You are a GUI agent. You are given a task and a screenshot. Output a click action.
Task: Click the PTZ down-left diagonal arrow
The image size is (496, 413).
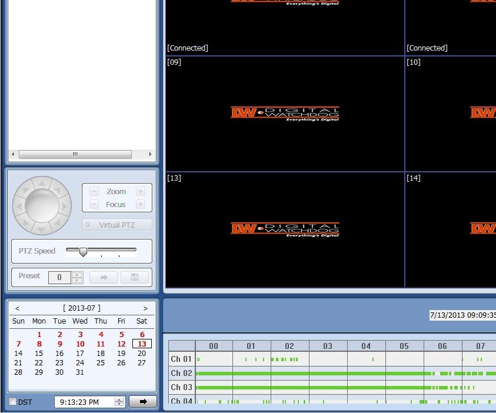pyautogui.click(x=26, y=222)
